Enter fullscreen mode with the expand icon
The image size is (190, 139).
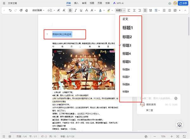(184, 136)
